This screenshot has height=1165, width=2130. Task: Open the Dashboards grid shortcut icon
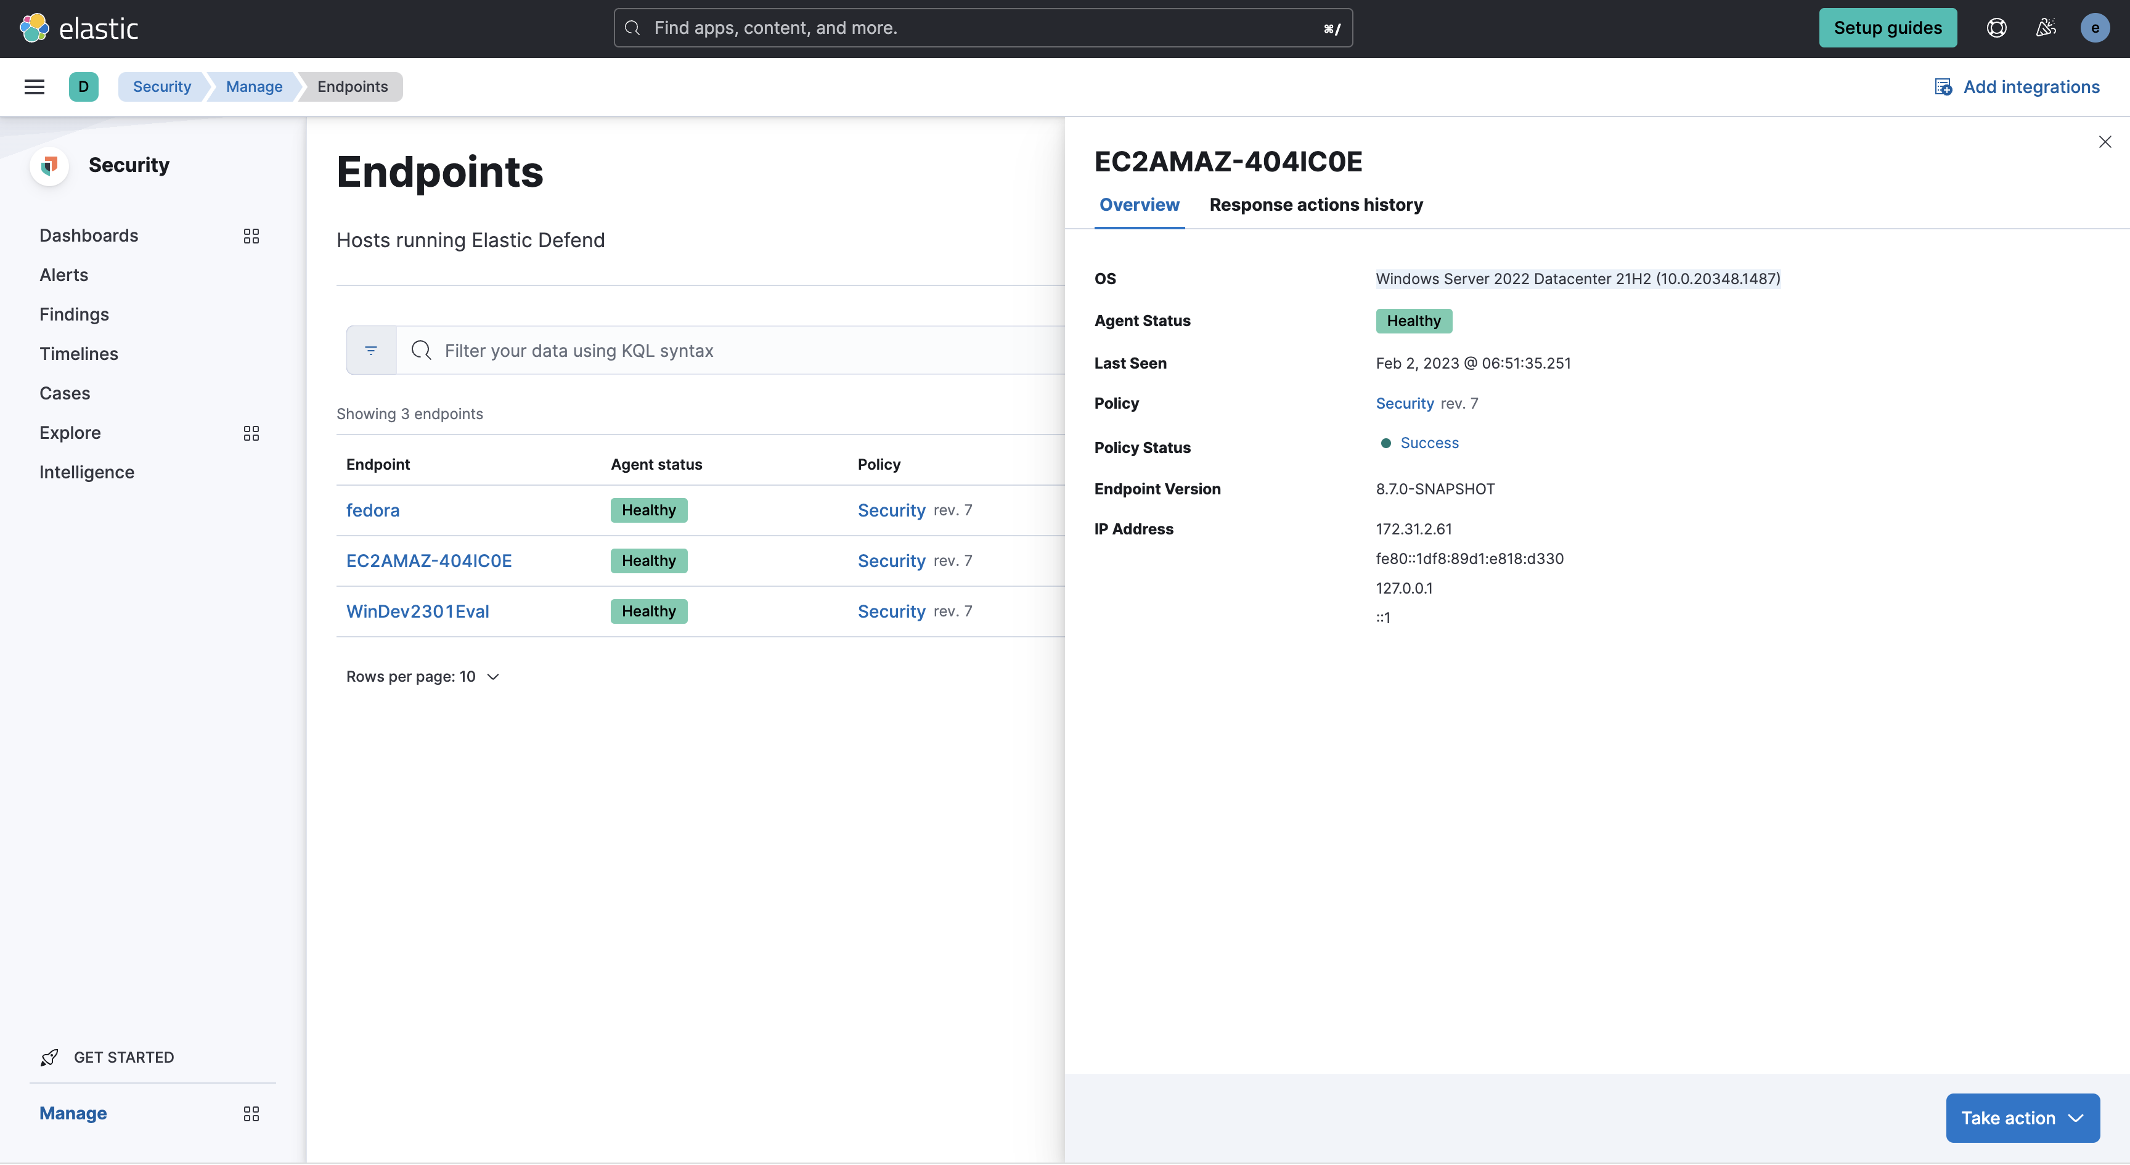pyautogui.click(x=251, y=235)
